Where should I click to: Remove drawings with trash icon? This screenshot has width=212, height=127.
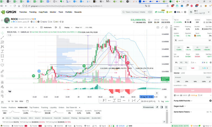[2, 102]
